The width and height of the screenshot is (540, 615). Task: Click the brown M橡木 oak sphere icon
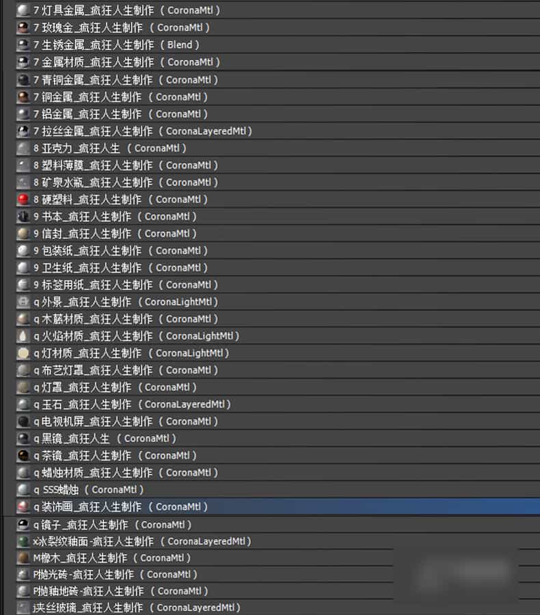pyautogui.click(x=23, y=558)
